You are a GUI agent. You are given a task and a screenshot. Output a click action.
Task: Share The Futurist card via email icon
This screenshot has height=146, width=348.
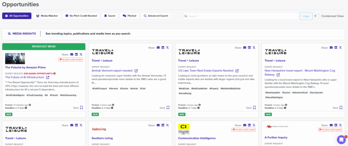click(x=72, y=54)
